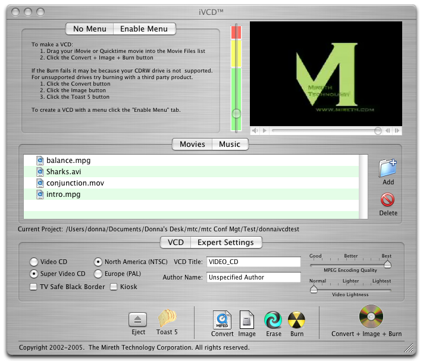Open Toast 5 with the bread icon
Image resolution: width=423 pixels, height=361 pixels.
pos(167,318)
